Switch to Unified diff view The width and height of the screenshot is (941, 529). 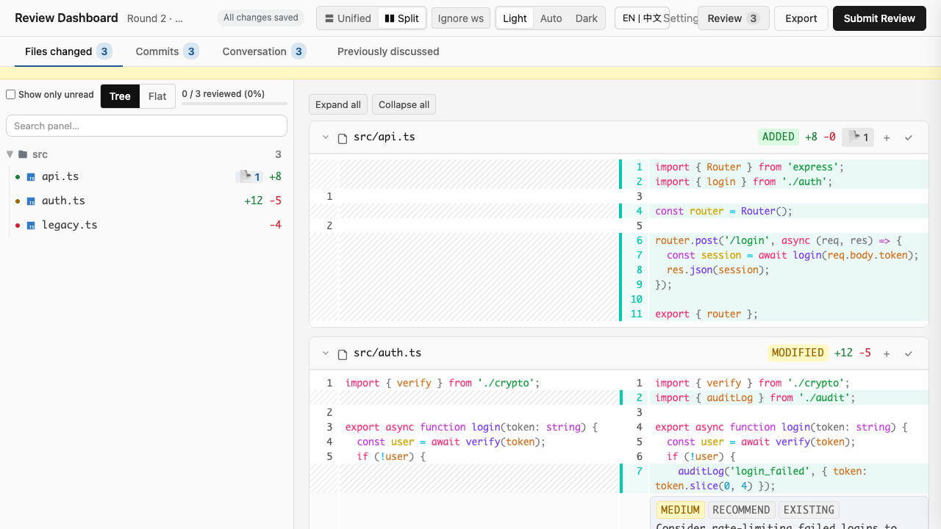point(348,18)
